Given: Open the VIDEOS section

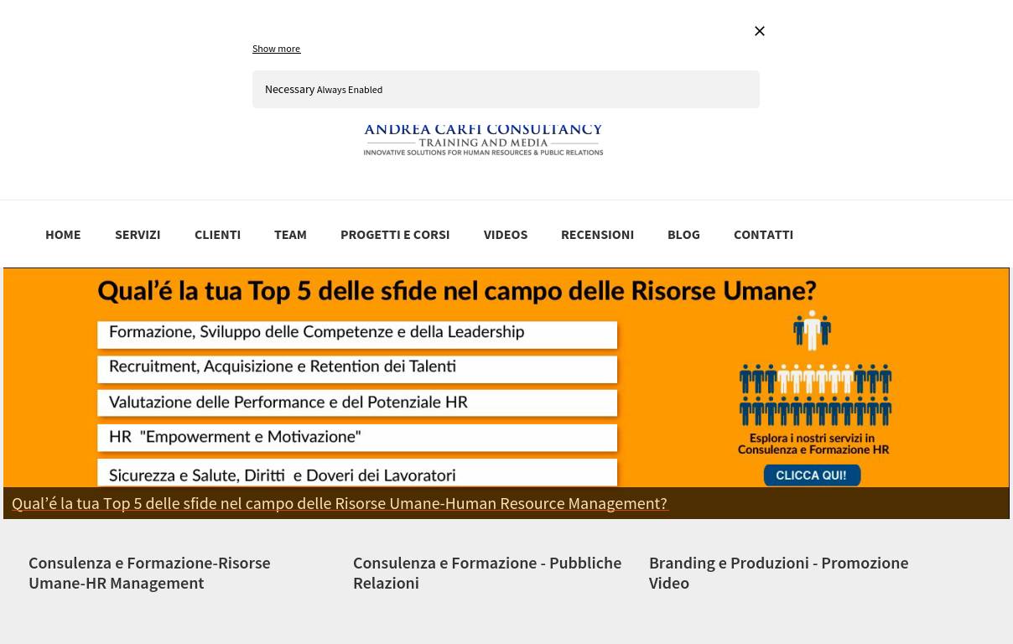Looking at the screenshot, I should tap(505, 235).
